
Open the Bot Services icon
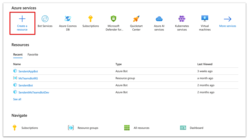click(x=45, y=19)
